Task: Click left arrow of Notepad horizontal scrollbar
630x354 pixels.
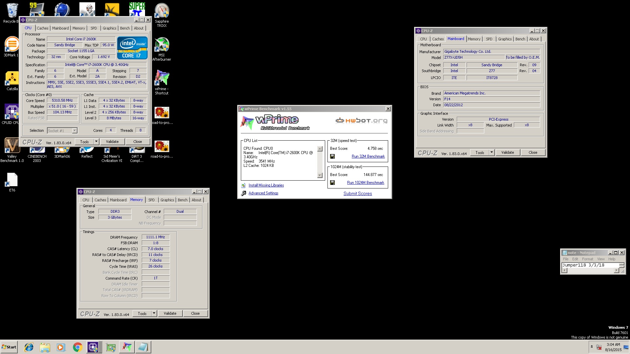Action: click(x=564, y=271)
